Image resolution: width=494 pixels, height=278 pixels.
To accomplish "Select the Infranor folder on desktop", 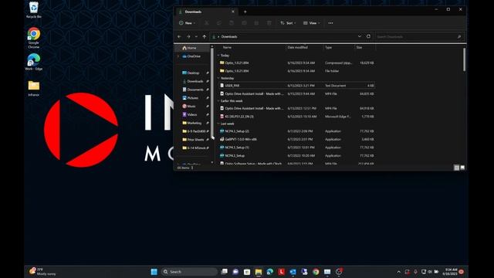I will point(34,88).
